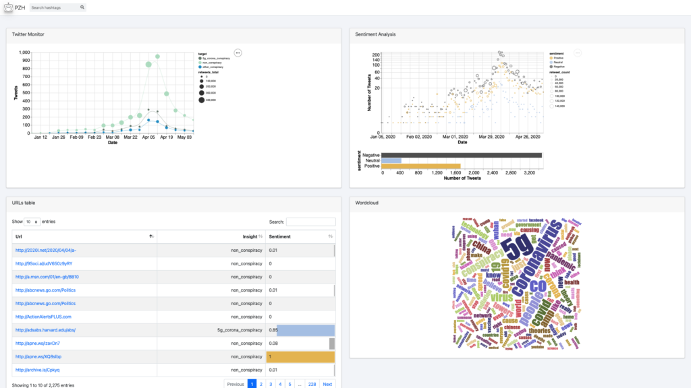Click the largest non_conspiracy bubble near 950 tweets

[x=157, y=57]
